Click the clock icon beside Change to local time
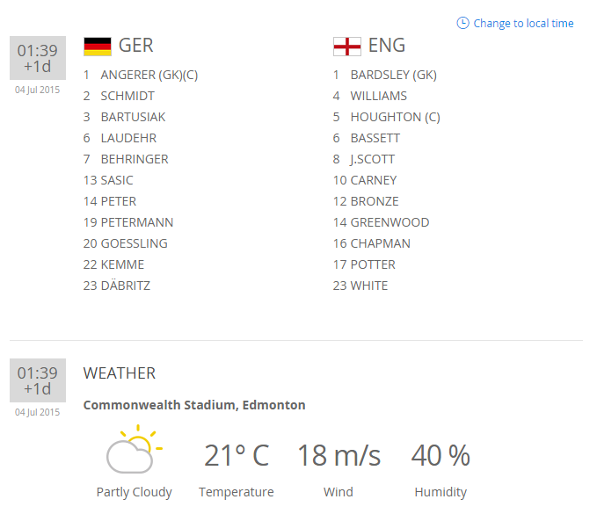Viewport: 597px width, 521px height. coord(462,23)
